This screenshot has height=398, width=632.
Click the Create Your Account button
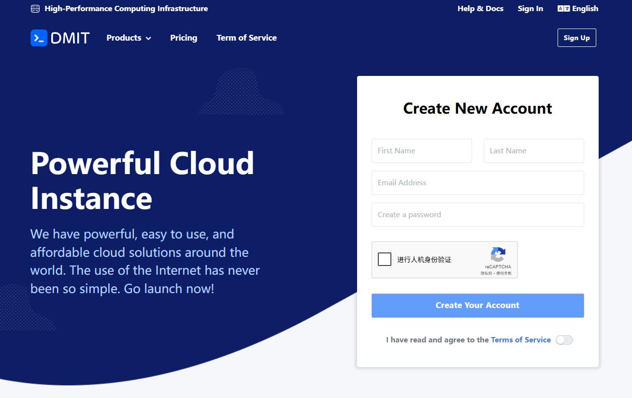[477, 305]
